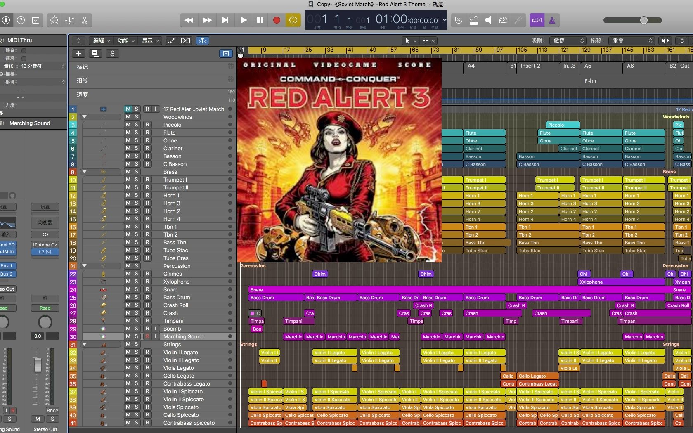Adjust the Stereo Out pan knob
The image size is (693, 433).
pos(45,322)
